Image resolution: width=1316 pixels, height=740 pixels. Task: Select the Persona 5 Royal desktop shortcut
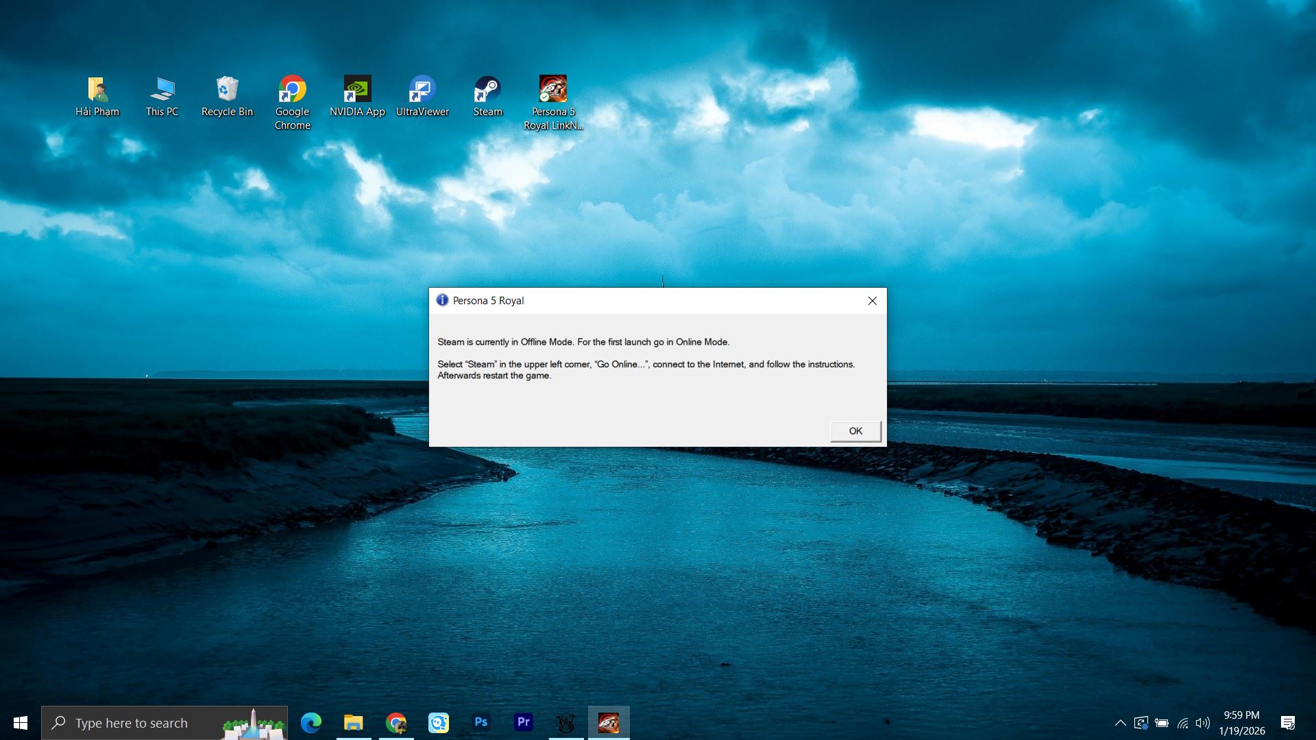(552, 102)
